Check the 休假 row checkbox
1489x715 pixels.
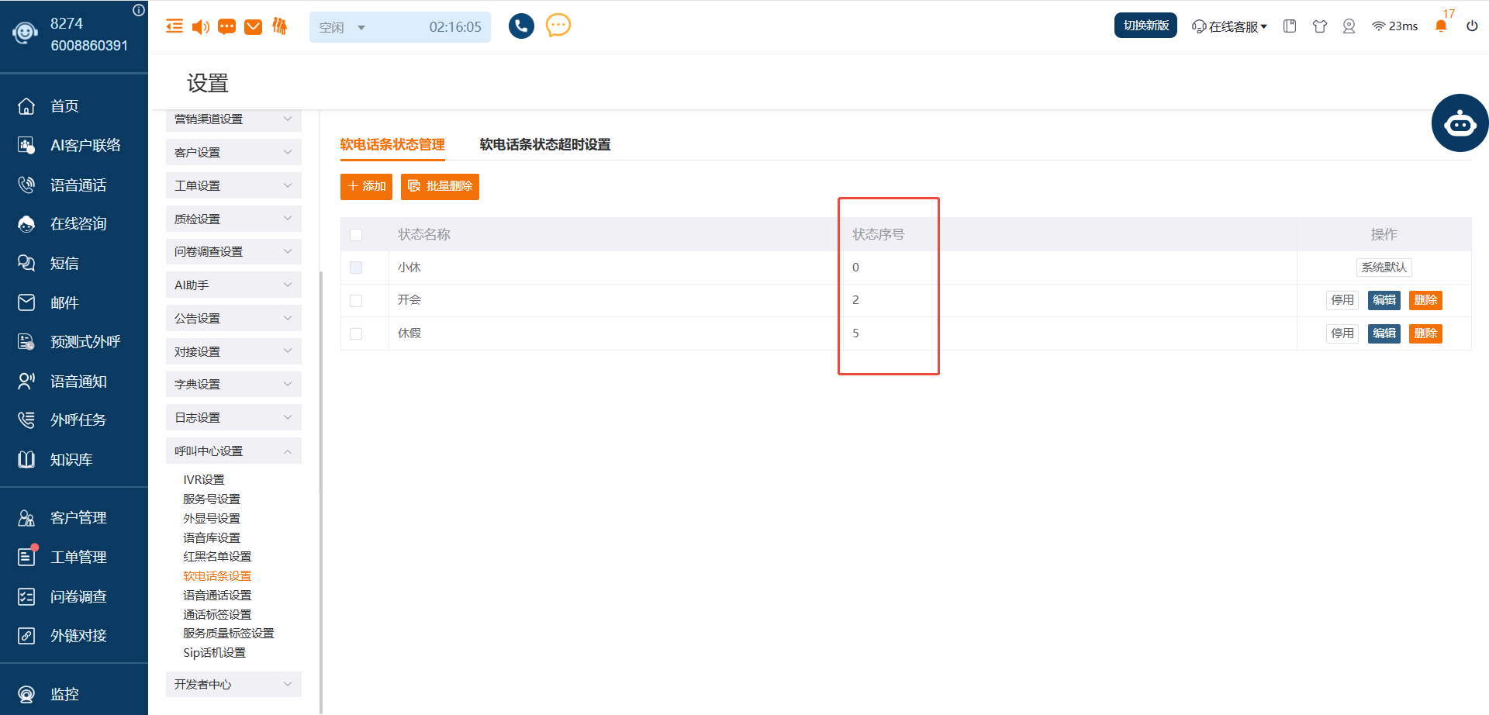pyautogui.click(x=356, y=333)
